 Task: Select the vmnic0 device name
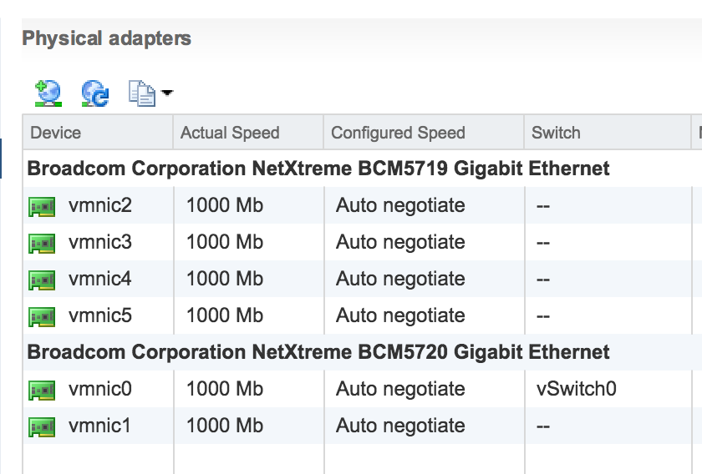pyautogui.click(x=100, y=389)
